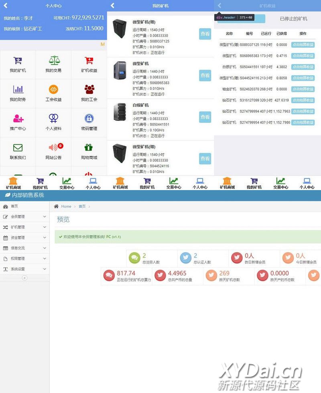Expand the 资金管理 sidebar menu
Image resolution: width=321 pixels, height=393 pixels.
(24, 237)
